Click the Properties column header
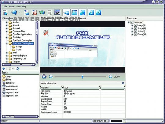 (x=51, y=88)
